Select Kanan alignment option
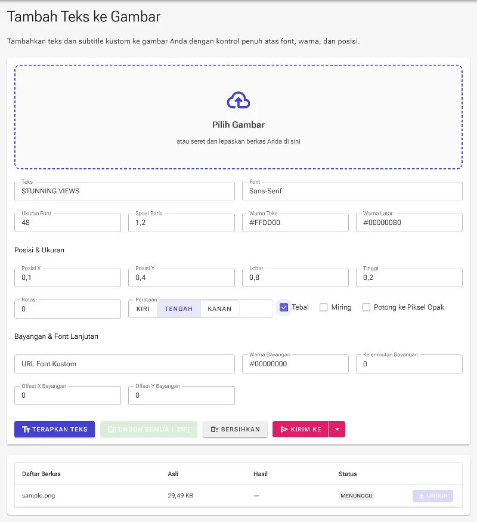Viewport: 477px width, 522px height. (219, 308)
